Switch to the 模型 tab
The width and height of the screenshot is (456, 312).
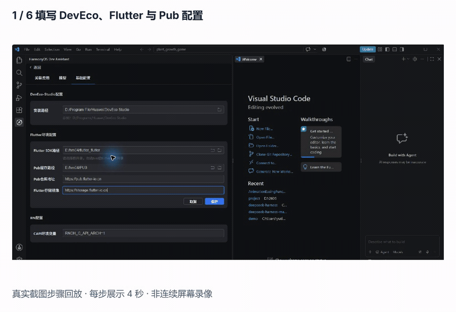pos(62,78)
